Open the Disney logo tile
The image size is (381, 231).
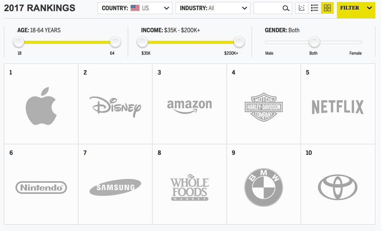coord(115,104)
